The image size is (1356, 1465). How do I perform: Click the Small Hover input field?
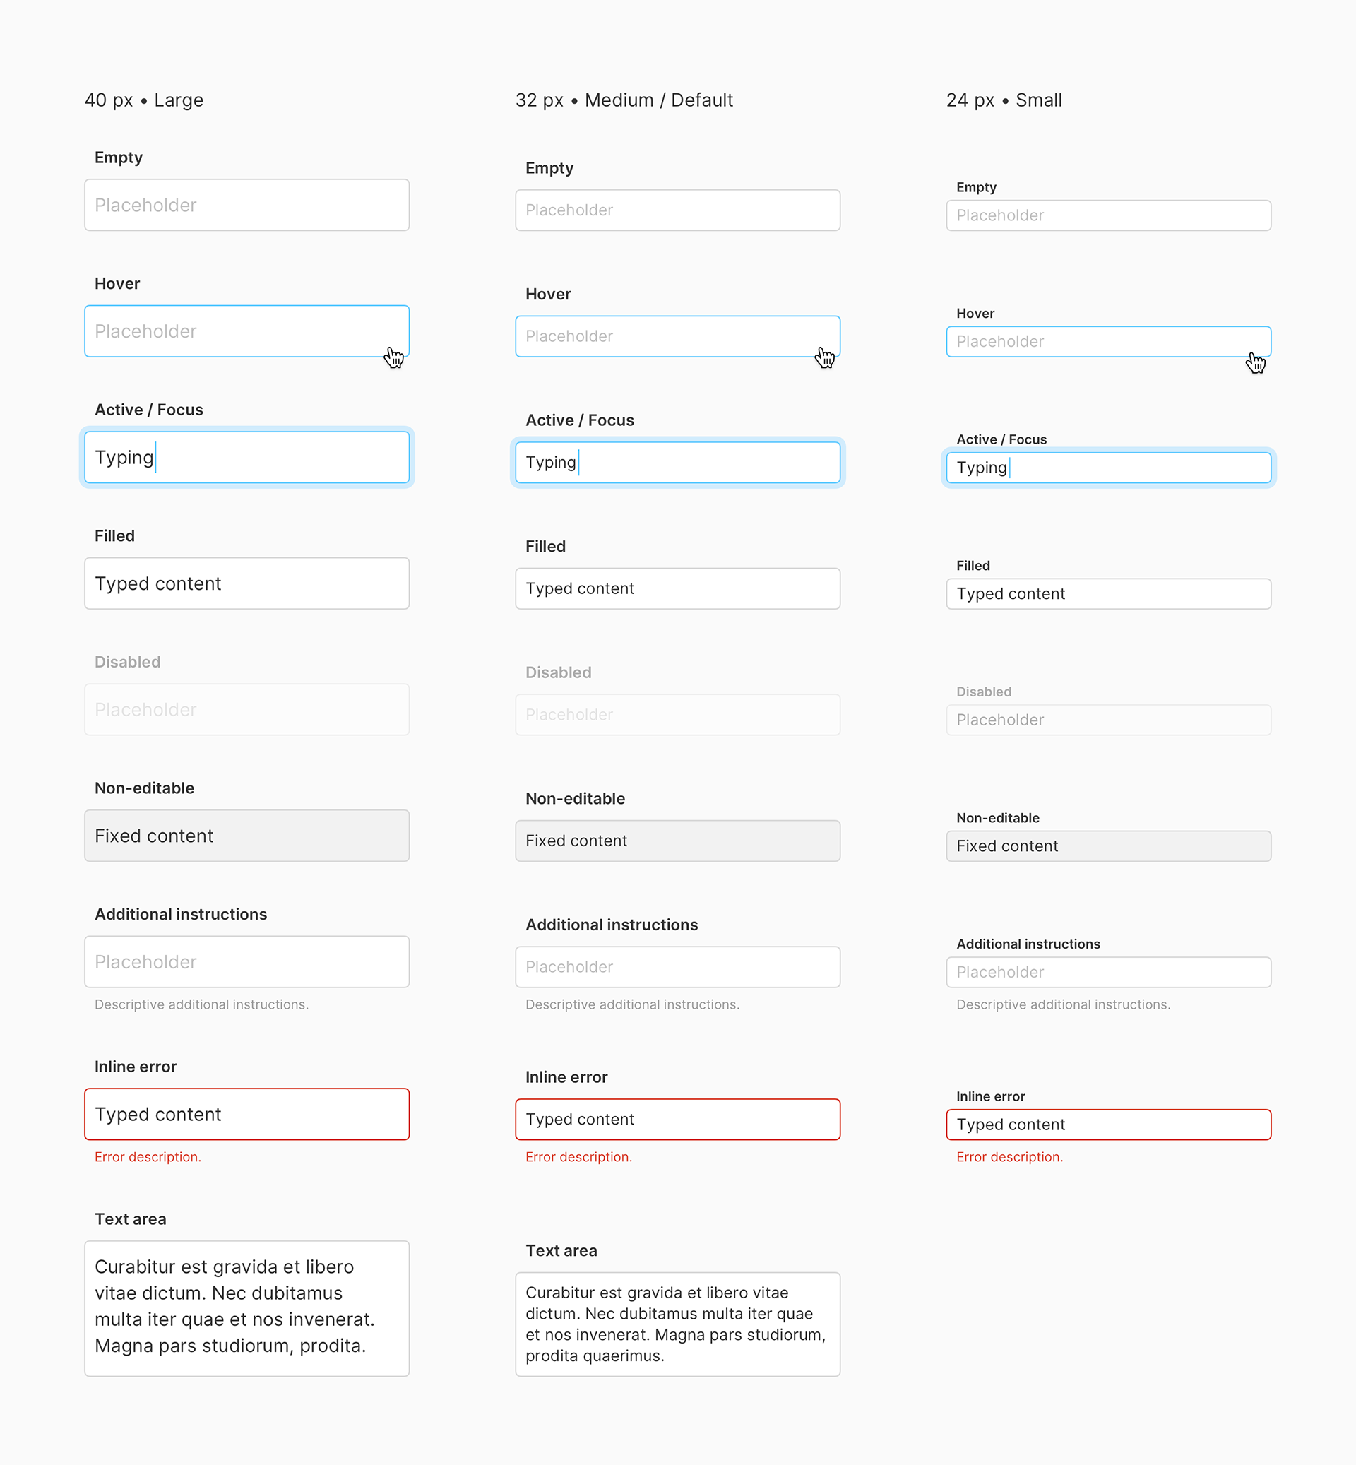[1109, 342]
